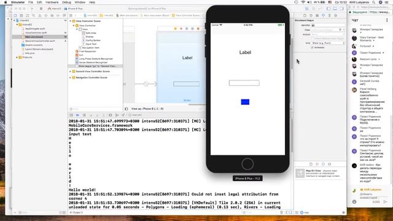Image resolution: width=393 pixels, height=221 pixels.
Task: Expand the Navigation Controller Scene
Action: click(x=71, y=78)
